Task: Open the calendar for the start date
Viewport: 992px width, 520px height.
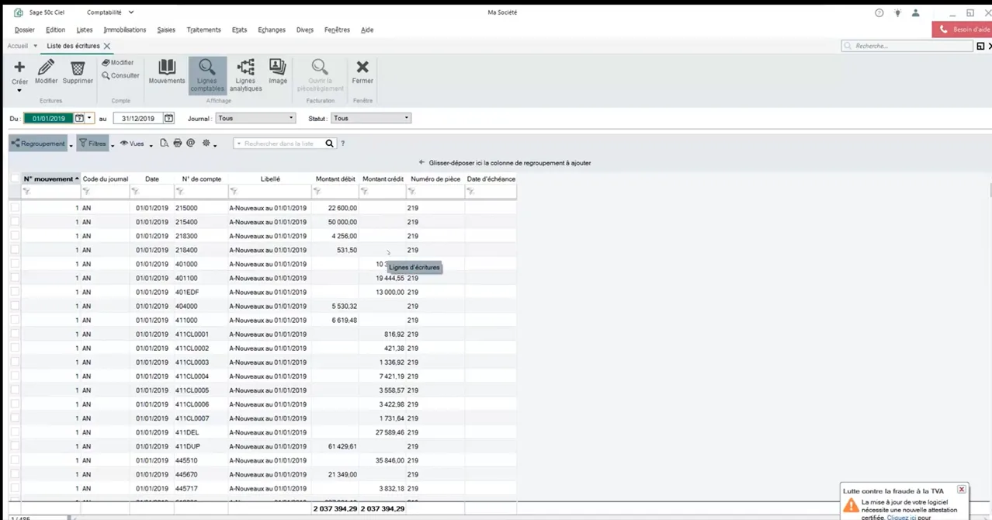Action: coord(79,118)
